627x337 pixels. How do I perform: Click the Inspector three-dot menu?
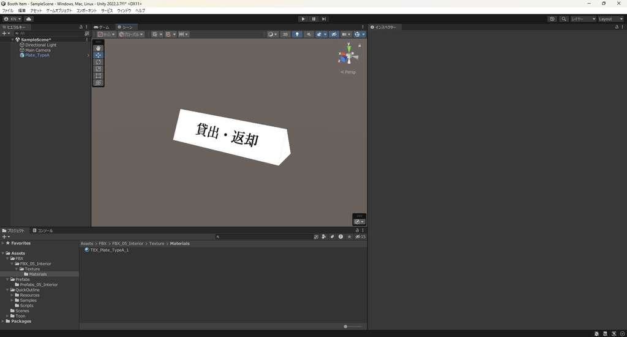click(x=622, y=27)
